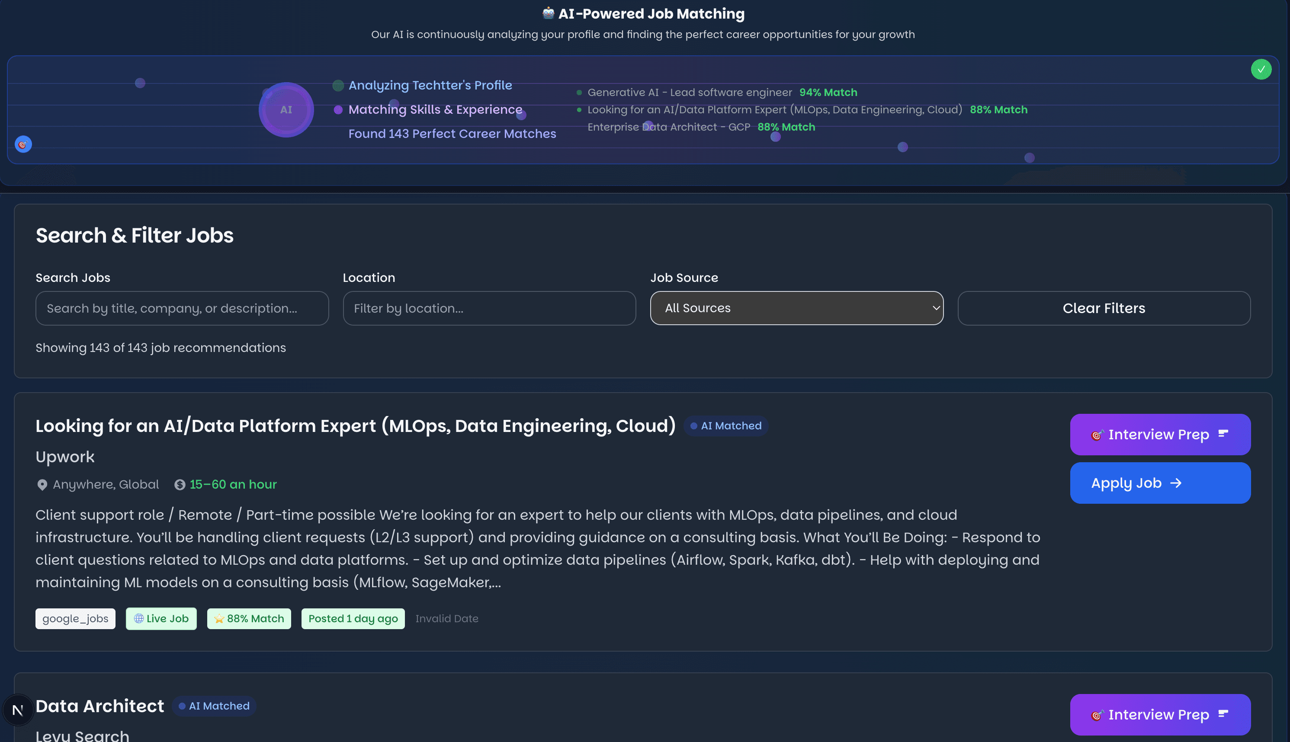Click the dollar icon next to the hourly rate
The height and width of the screenshot is (742, 1290).
(x=180, y=484)
